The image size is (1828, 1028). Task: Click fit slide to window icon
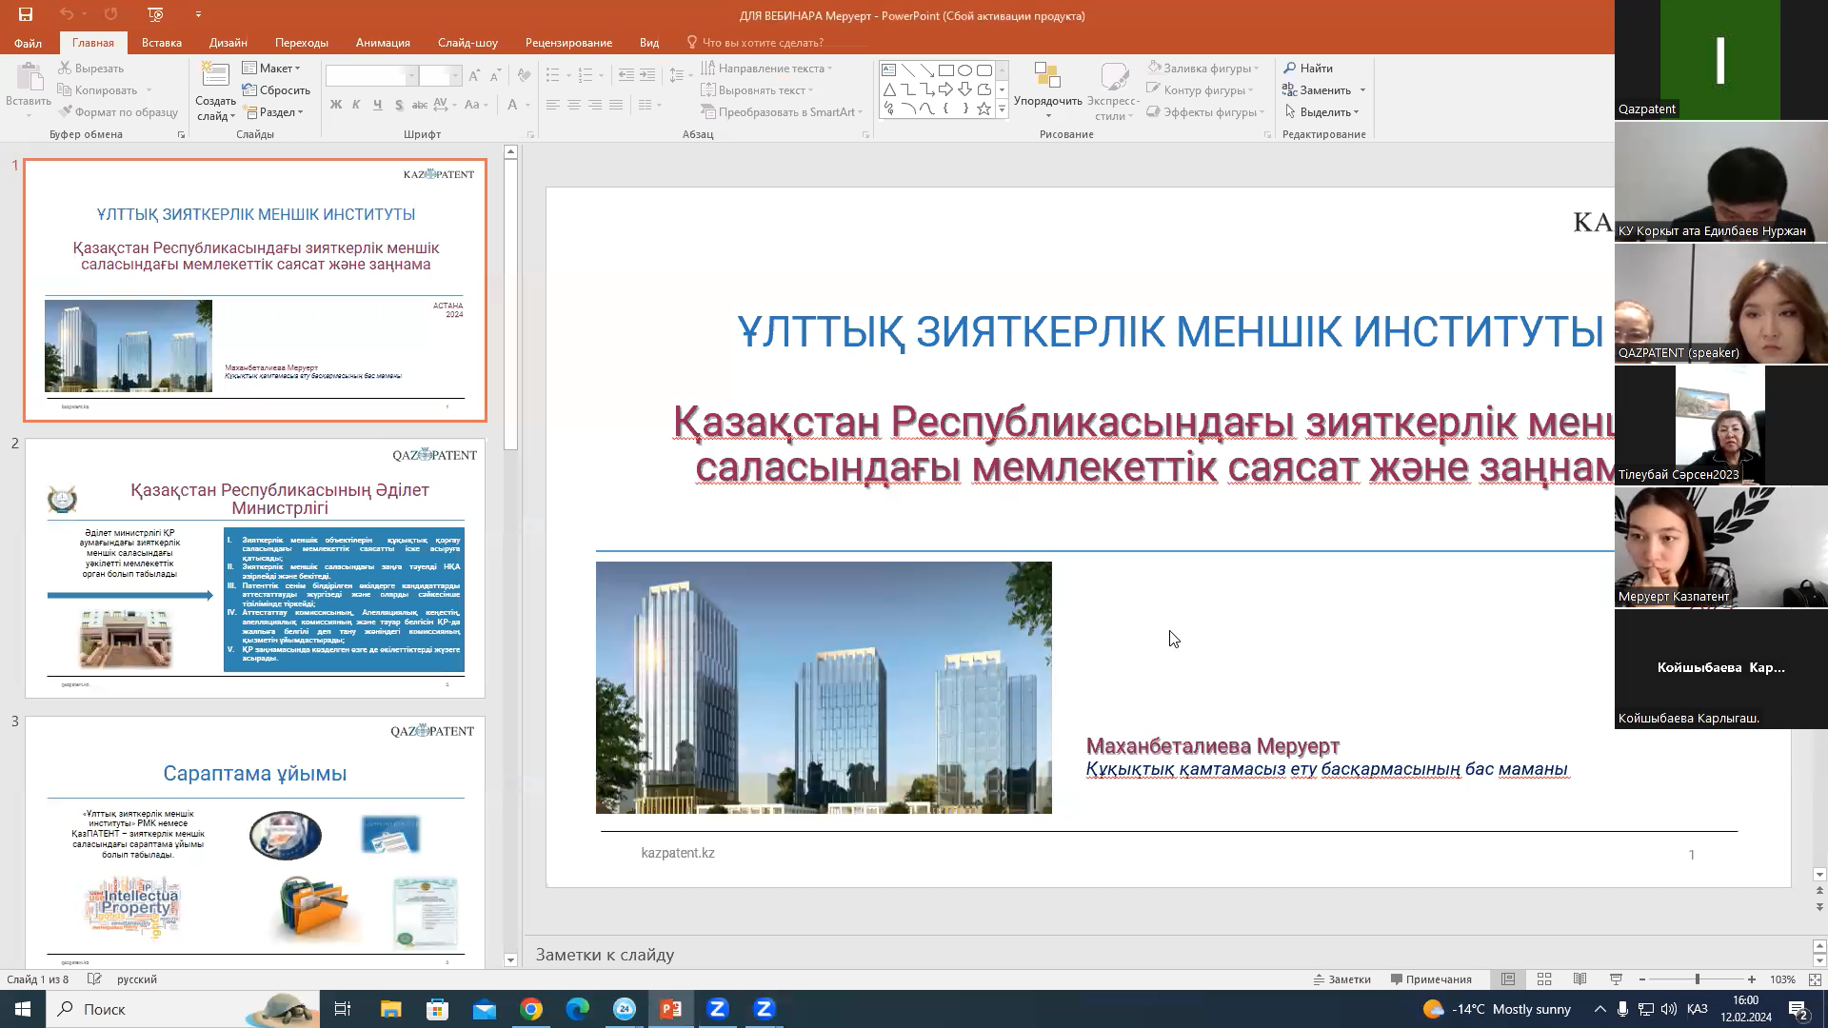[x=1815, y=979]
